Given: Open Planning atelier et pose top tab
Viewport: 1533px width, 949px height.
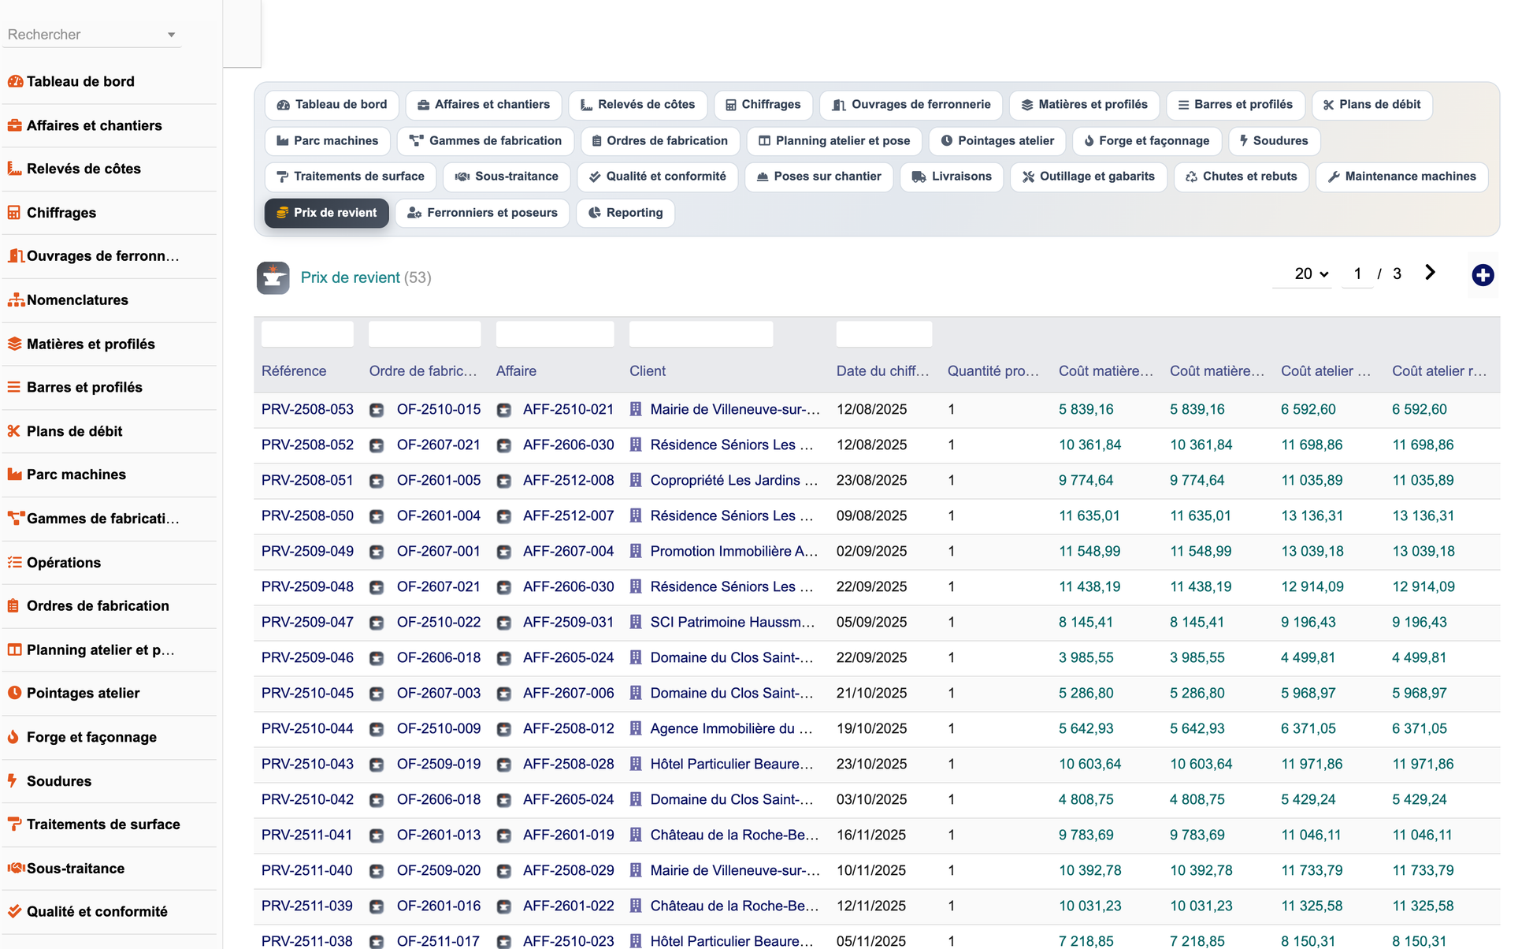Looking at the screenshot, I should [834, 141].
